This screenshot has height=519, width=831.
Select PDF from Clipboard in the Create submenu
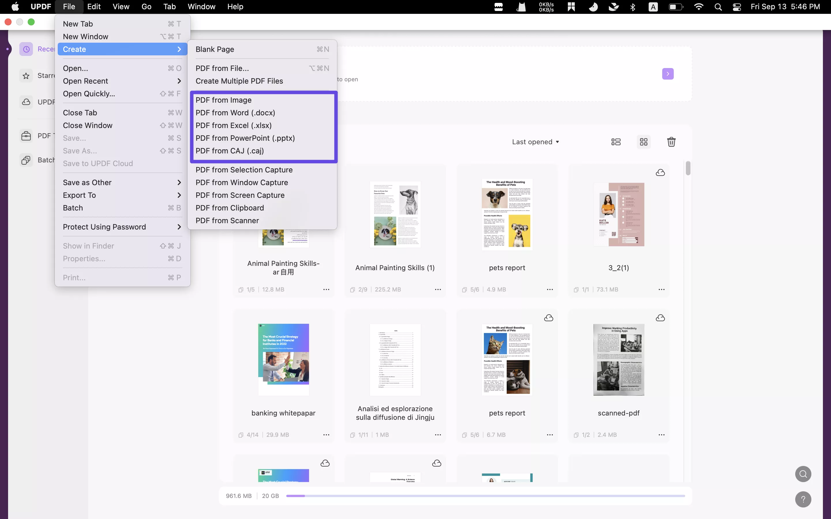point(230,208)
